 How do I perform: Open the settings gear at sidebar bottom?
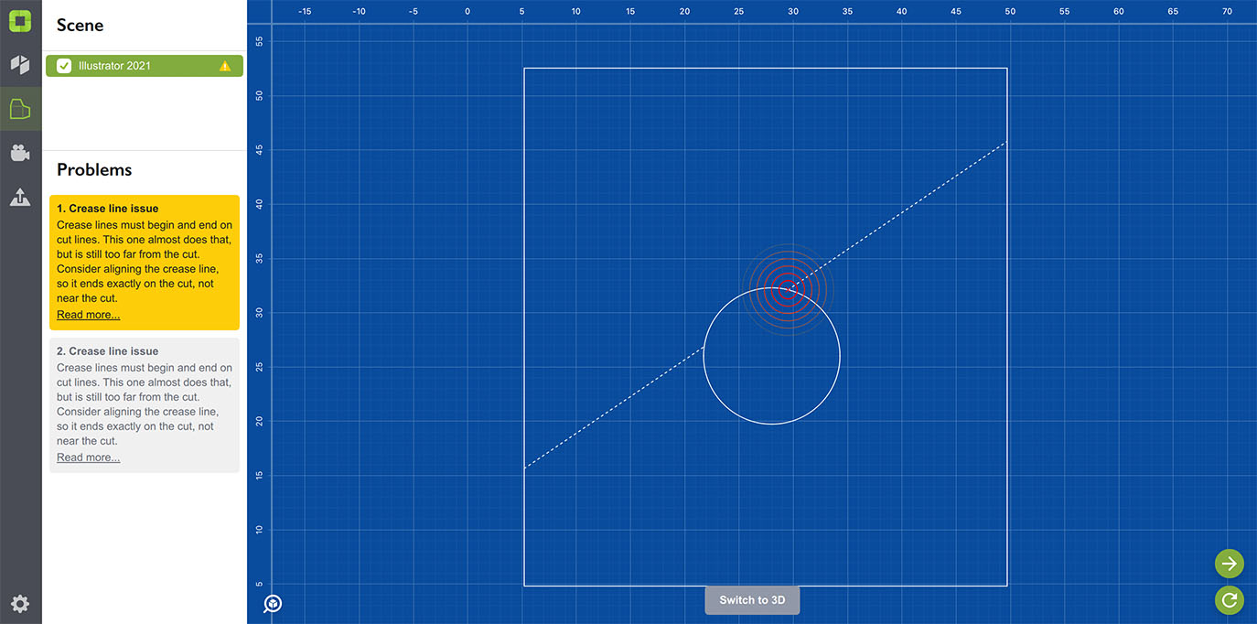tap(20, 603)
